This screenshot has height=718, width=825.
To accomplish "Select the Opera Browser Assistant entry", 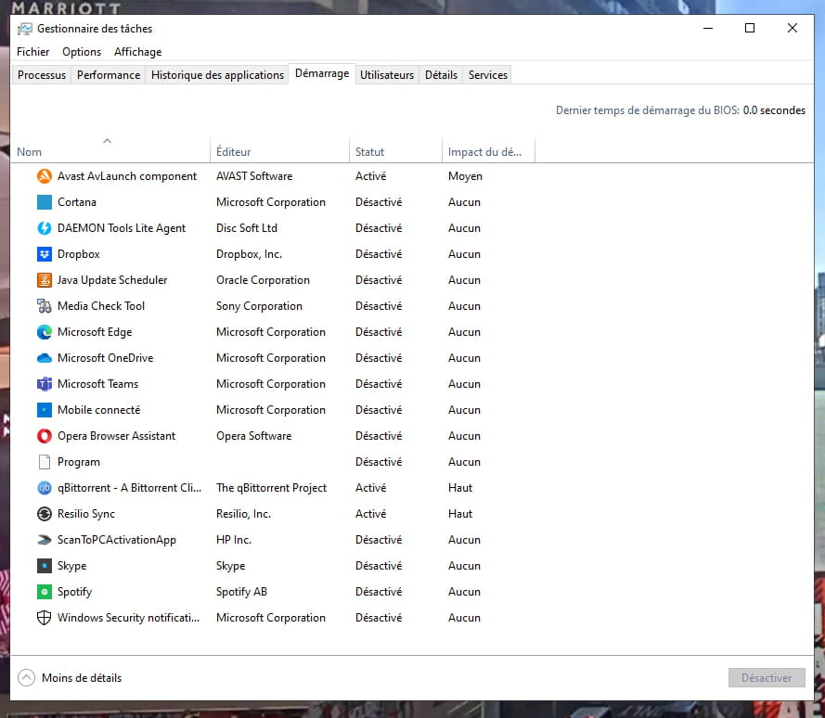I will point(116,436).
